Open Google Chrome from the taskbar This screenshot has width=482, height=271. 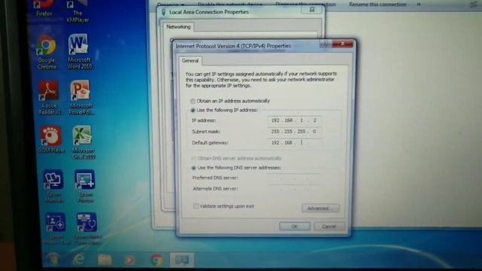157,260
